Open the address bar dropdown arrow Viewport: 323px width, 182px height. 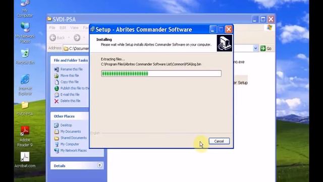[255, 49]
